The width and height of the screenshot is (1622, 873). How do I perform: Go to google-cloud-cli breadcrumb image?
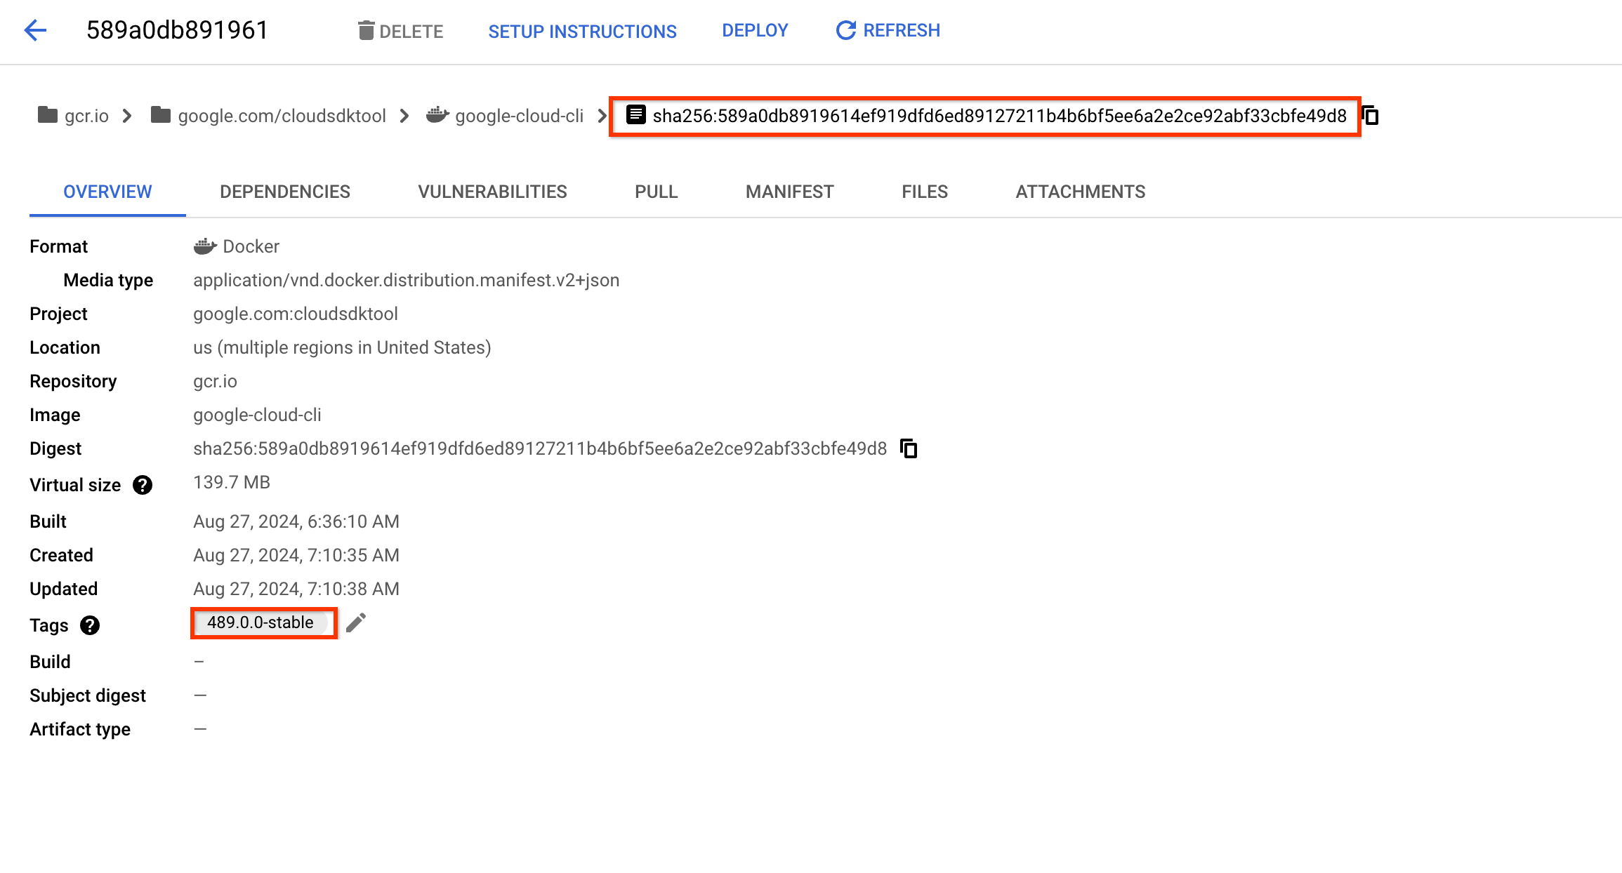(x=506, y=116)
